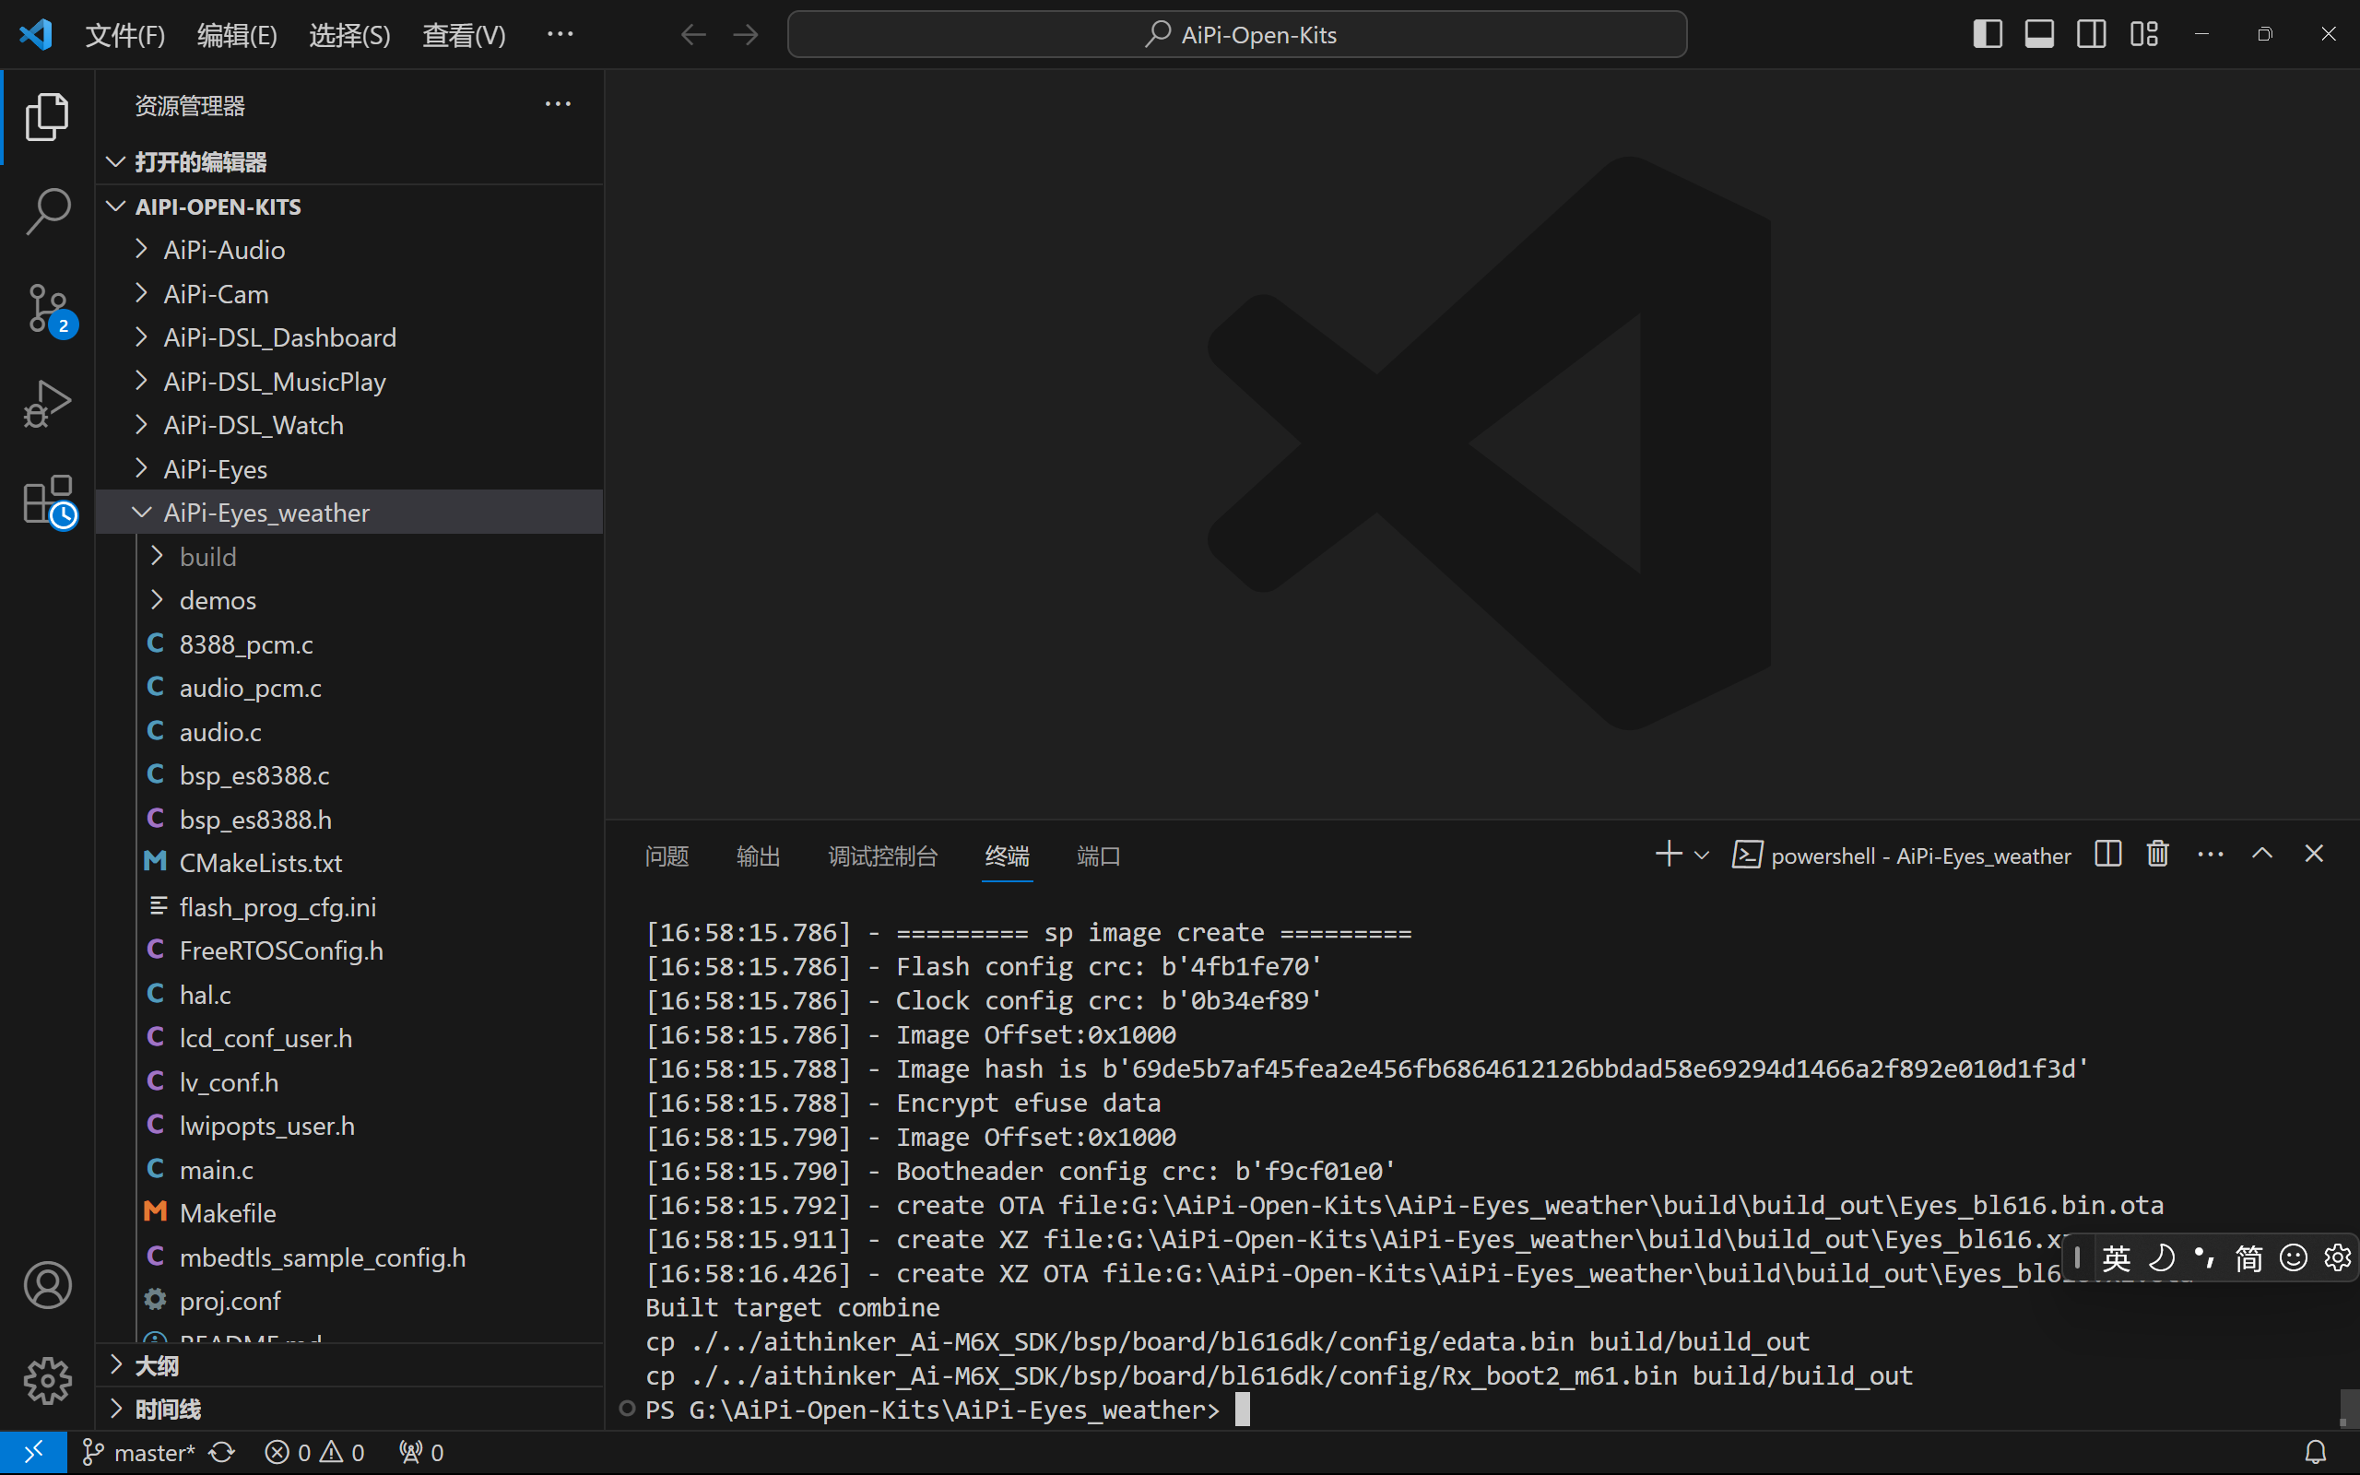Open the bsp_es8388.h file
2360x1475 pixels.
(x=349, y=820)
